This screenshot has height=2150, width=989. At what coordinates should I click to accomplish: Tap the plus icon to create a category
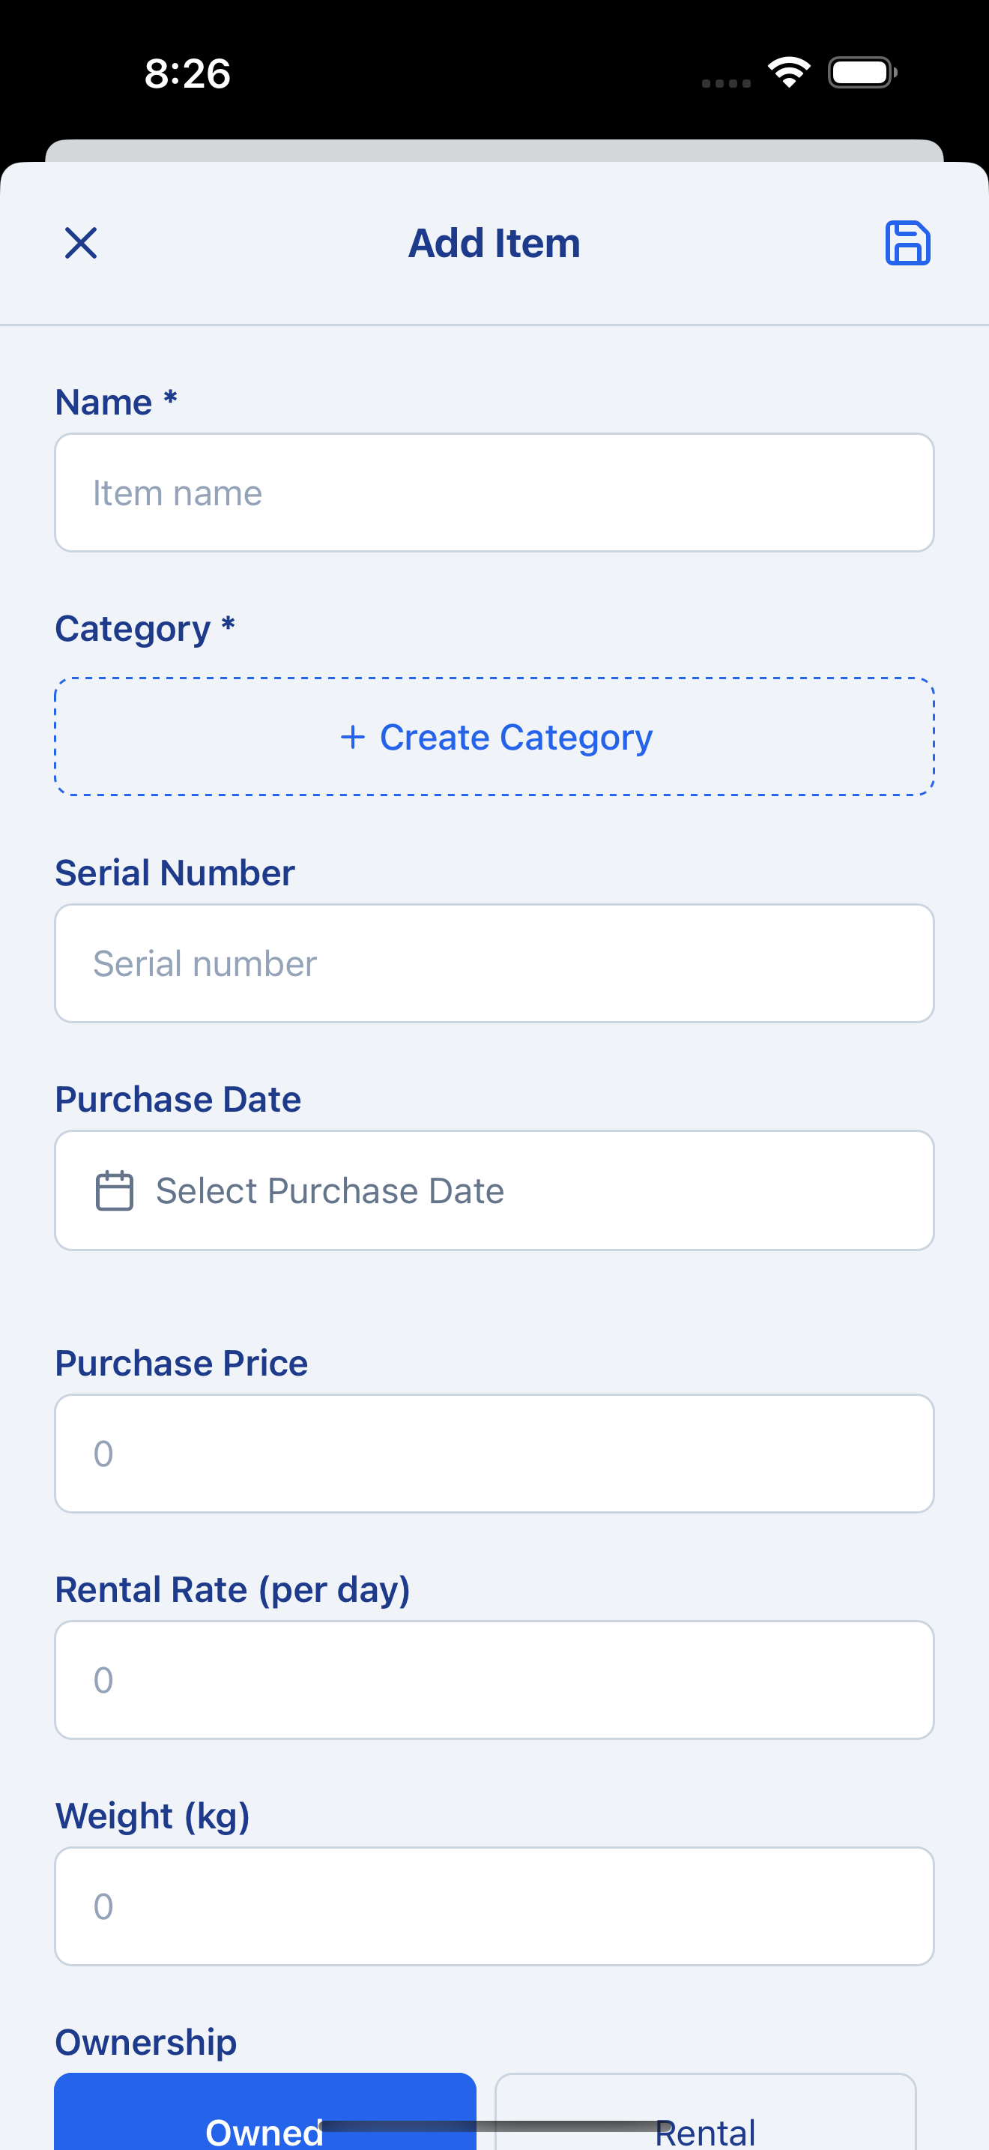[353, 737]
